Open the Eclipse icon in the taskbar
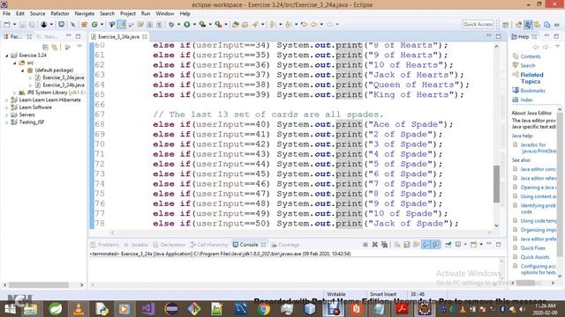Viewport: 565px width, 317px height. point(171,309)
